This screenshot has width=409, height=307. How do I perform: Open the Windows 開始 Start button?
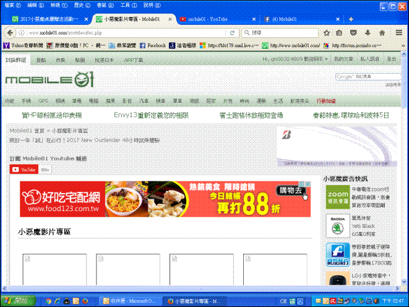pyautogui.click(x=19, y=301)
